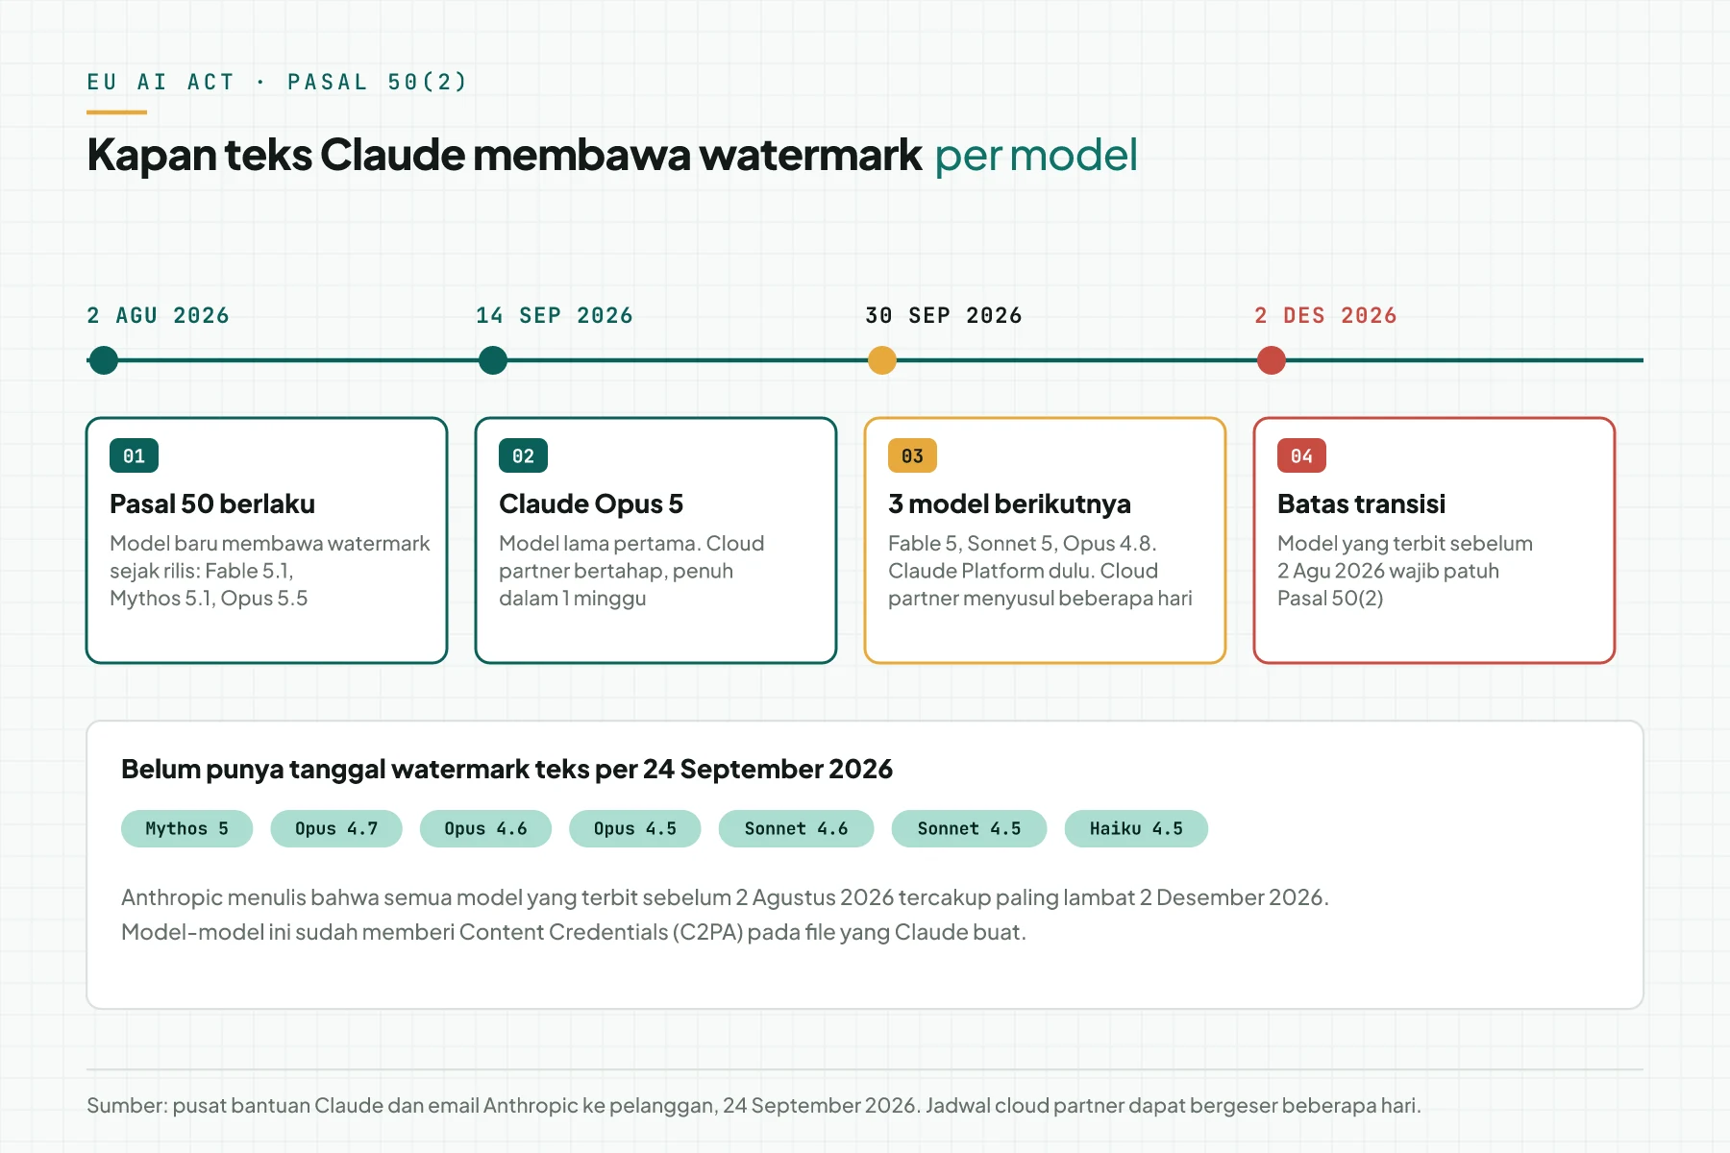1730x1153 pixels.
Task: Click the 2 Agu 2026 timeline dot
Action: (104, 360)
